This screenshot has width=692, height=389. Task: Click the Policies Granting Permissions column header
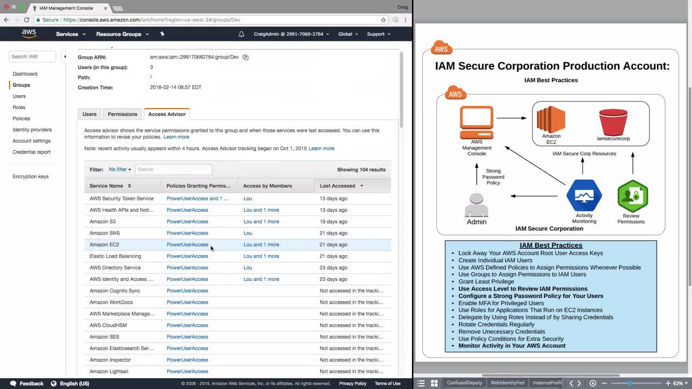click(x=198, y=186)
